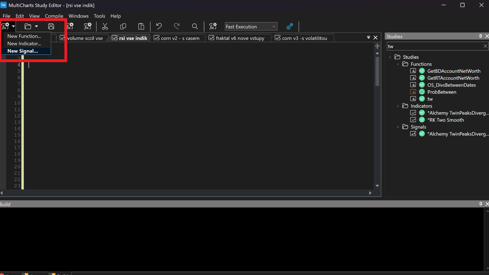
Task: Select the rsi vse indik tab
Action: 130,38
